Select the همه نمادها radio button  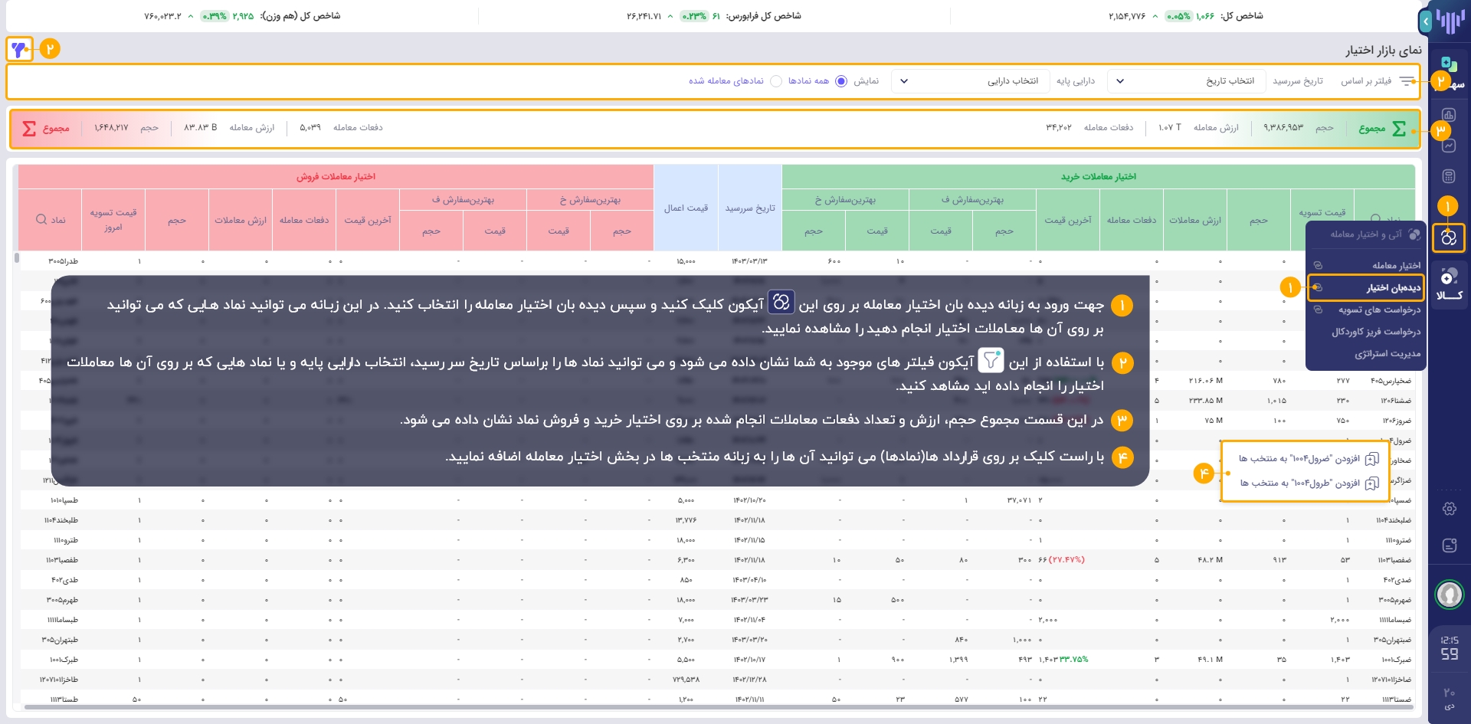coord(840,81)
